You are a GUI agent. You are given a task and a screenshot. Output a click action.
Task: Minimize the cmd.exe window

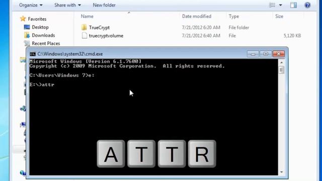click(253, 54)
